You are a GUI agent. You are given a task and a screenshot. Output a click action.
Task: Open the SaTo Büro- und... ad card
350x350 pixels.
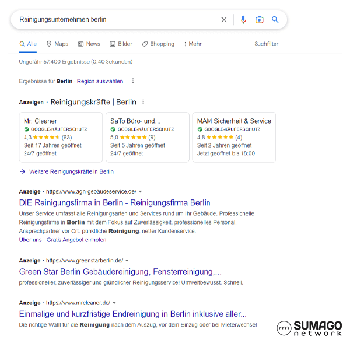click(148, 137)
